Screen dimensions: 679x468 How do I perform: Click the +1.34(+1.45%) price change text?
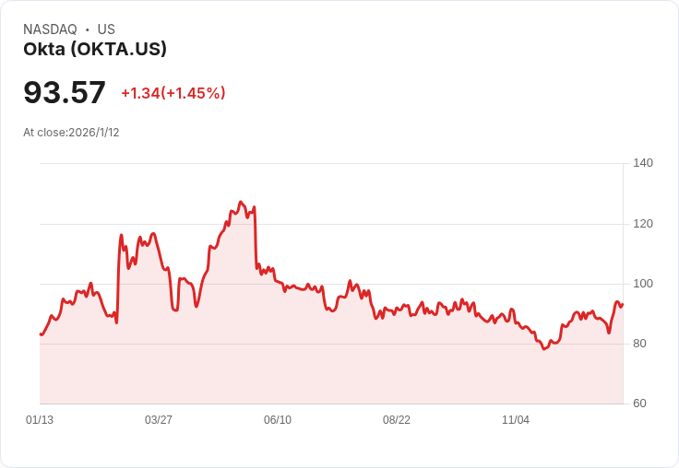pyautogui.click(x=173, y=93)
